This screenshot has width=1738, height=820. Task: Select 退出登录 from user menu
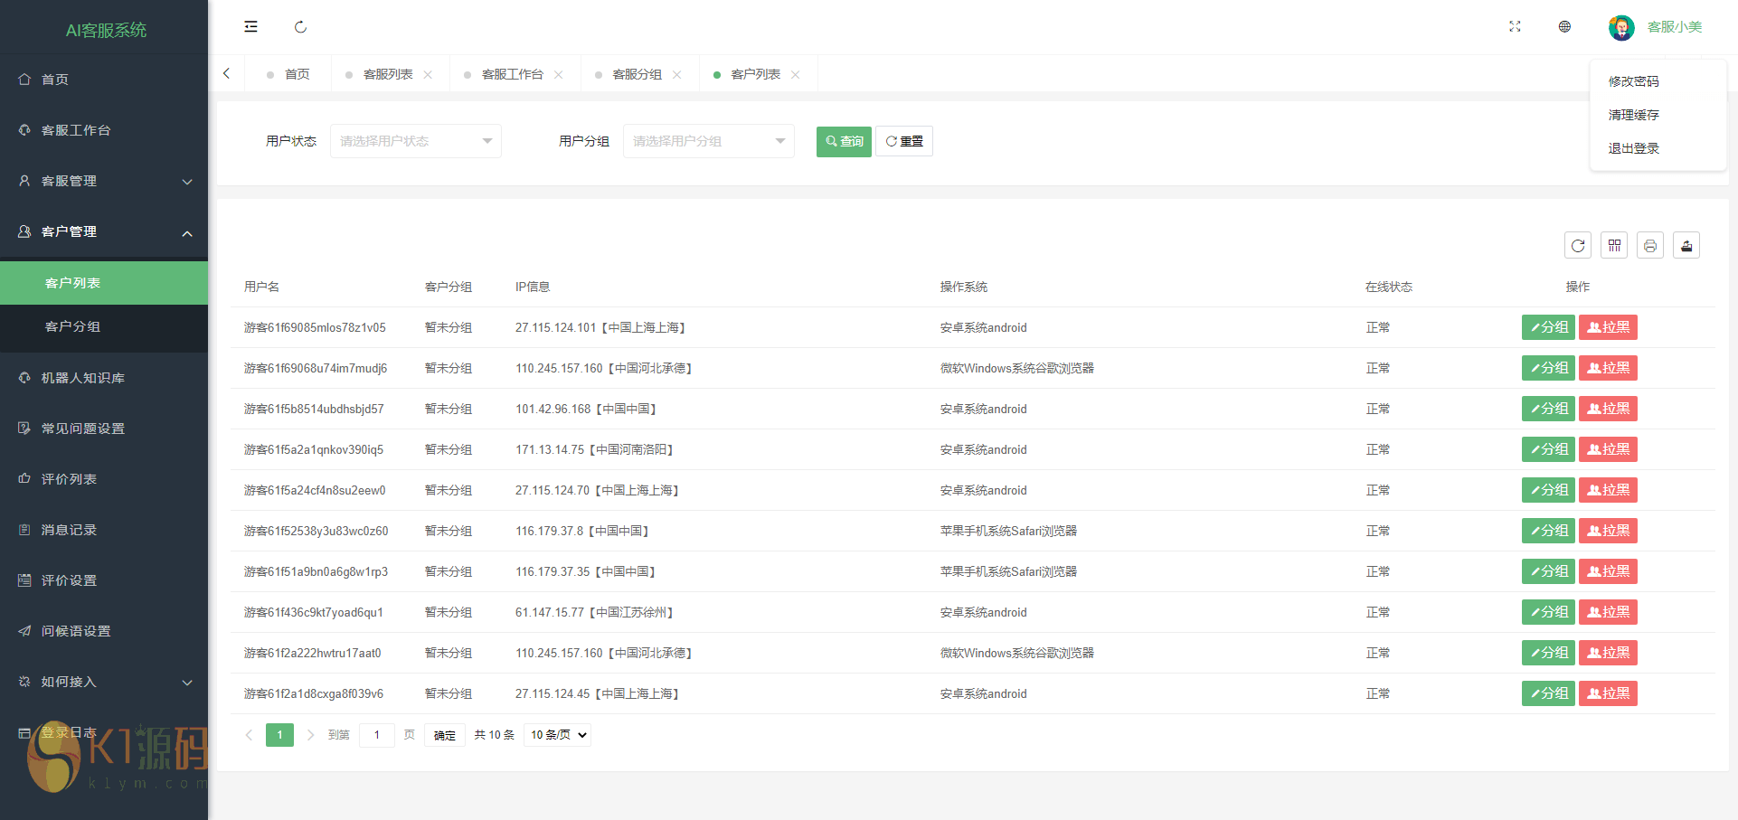click(x=1633, y=148)
